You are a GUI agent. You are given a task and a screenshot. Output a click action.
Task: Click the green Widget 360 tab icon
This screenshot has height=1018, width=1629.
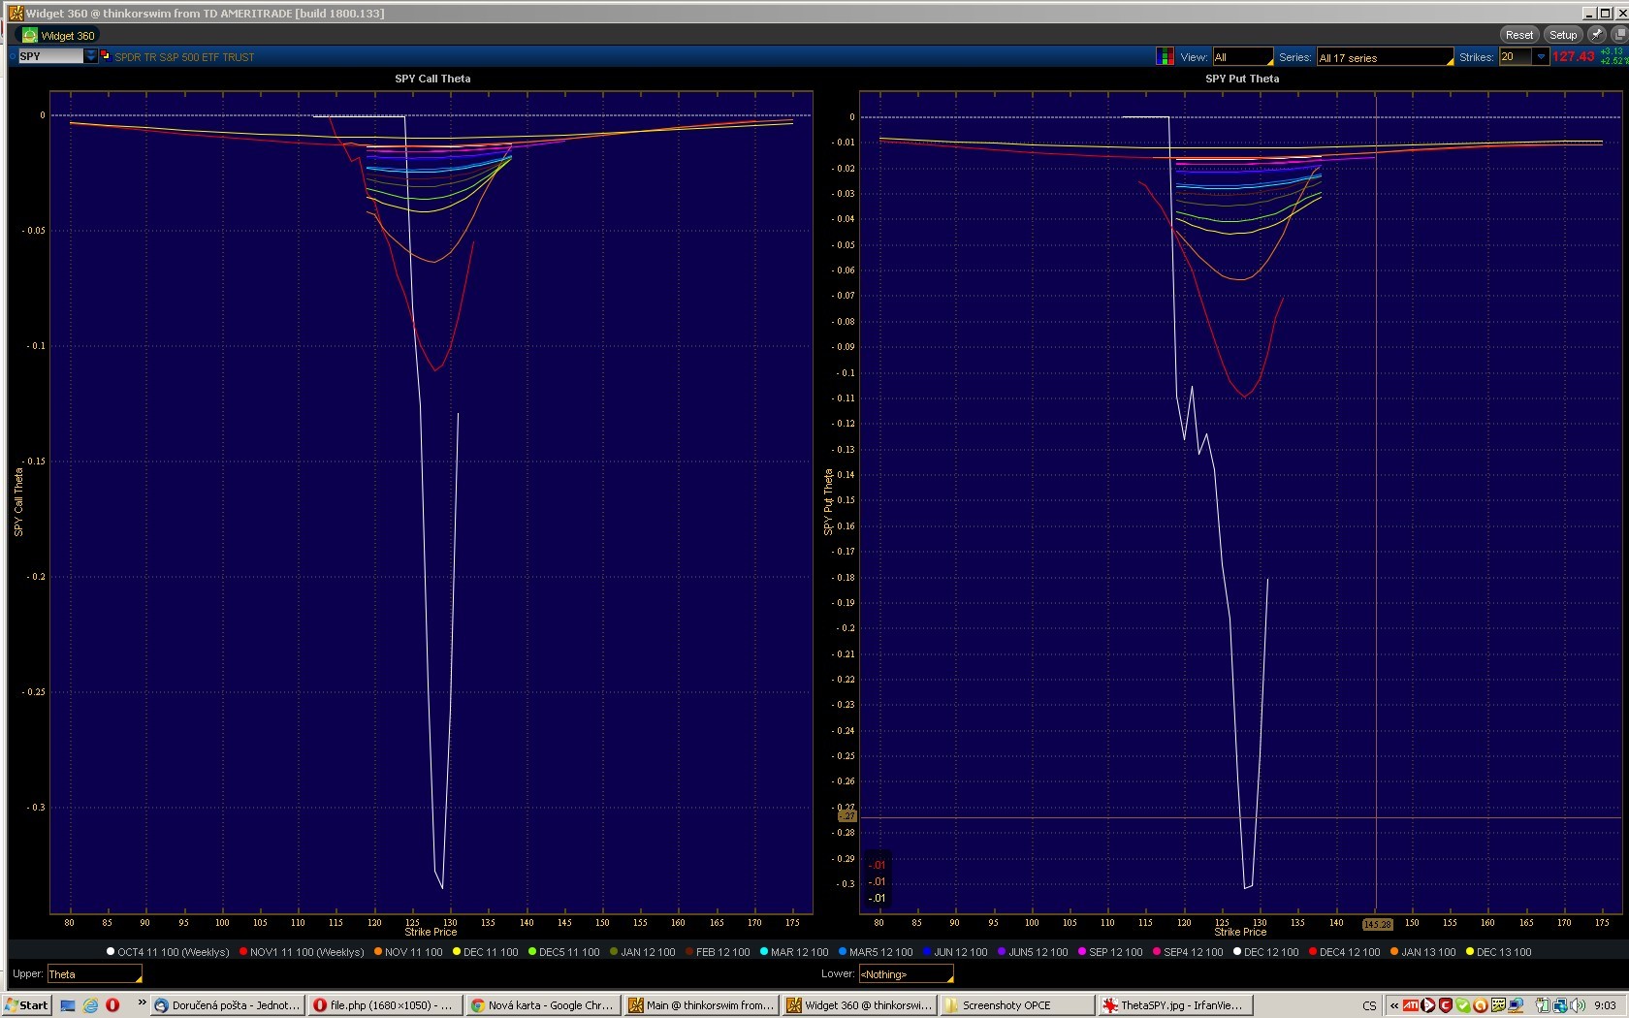click(x=30, y=36)
